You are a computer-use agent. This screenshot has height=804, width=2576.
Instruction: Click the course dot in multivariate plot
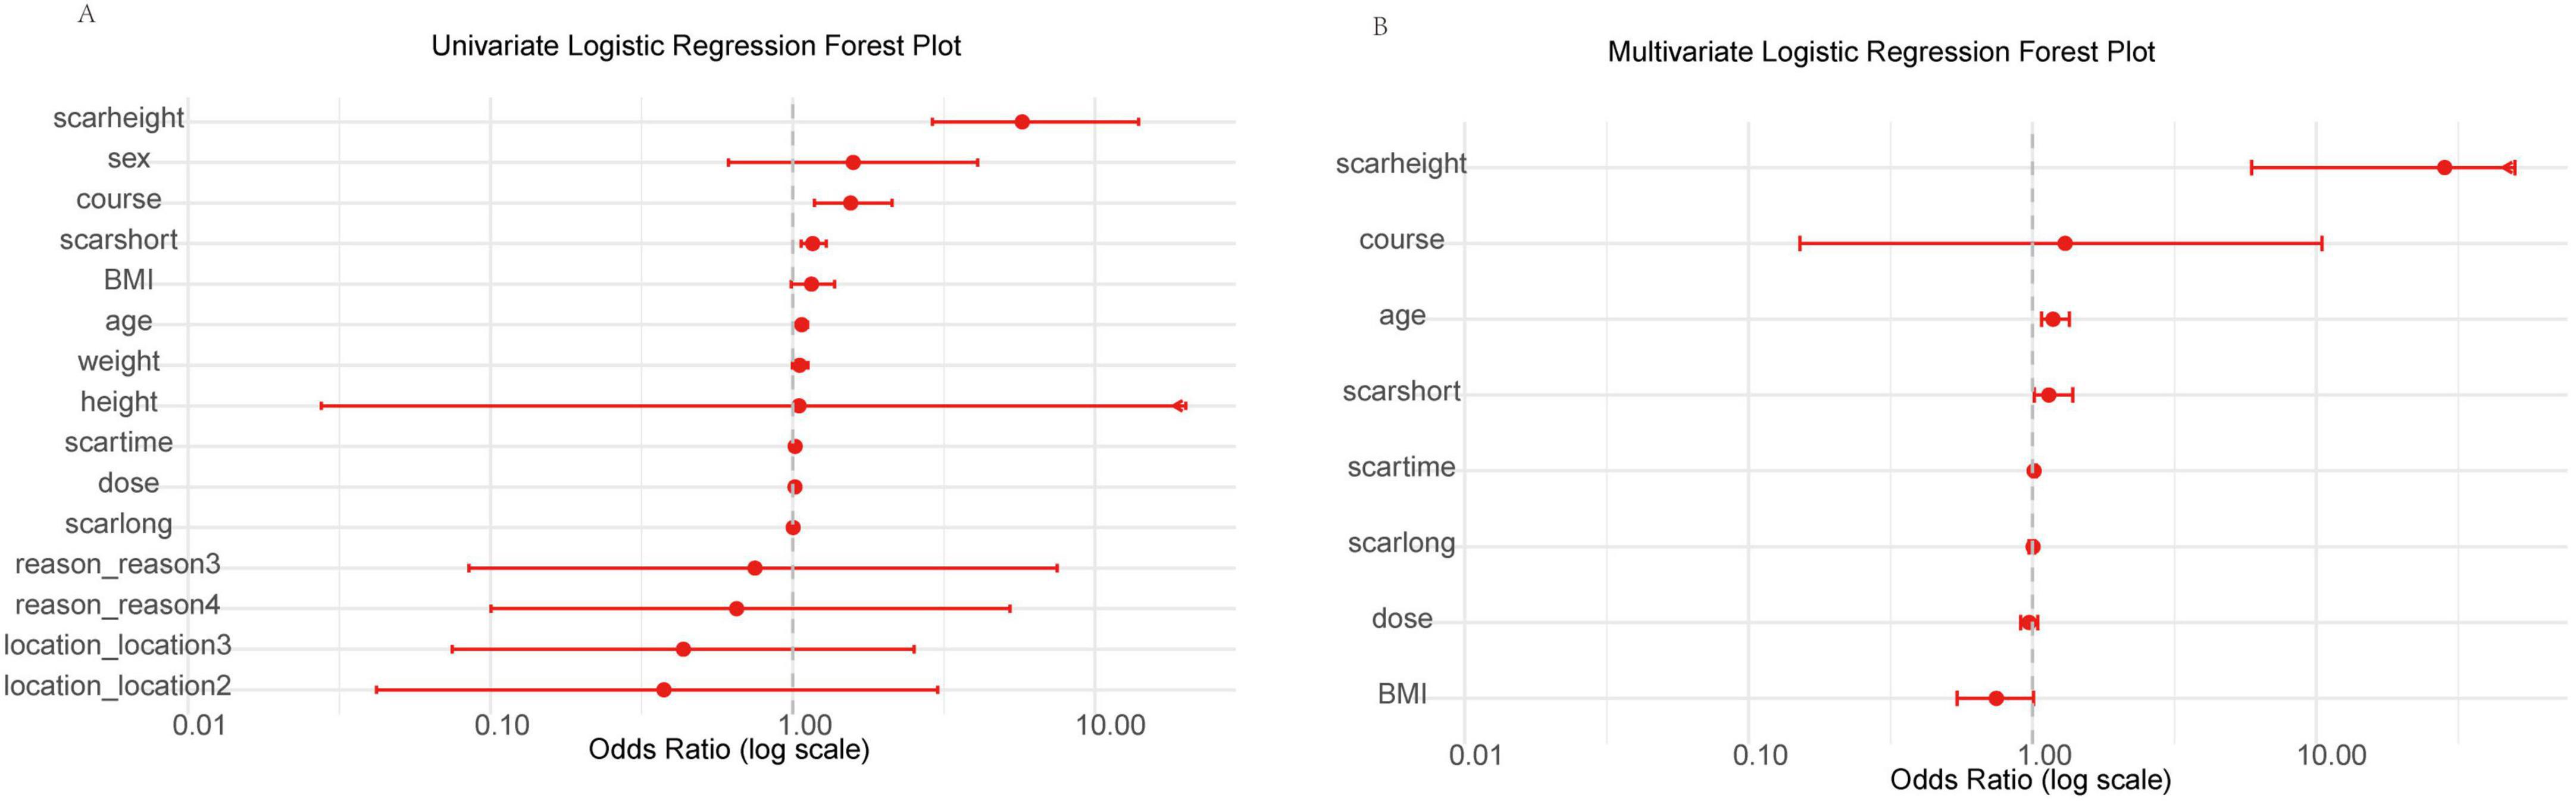[2064, 243]
